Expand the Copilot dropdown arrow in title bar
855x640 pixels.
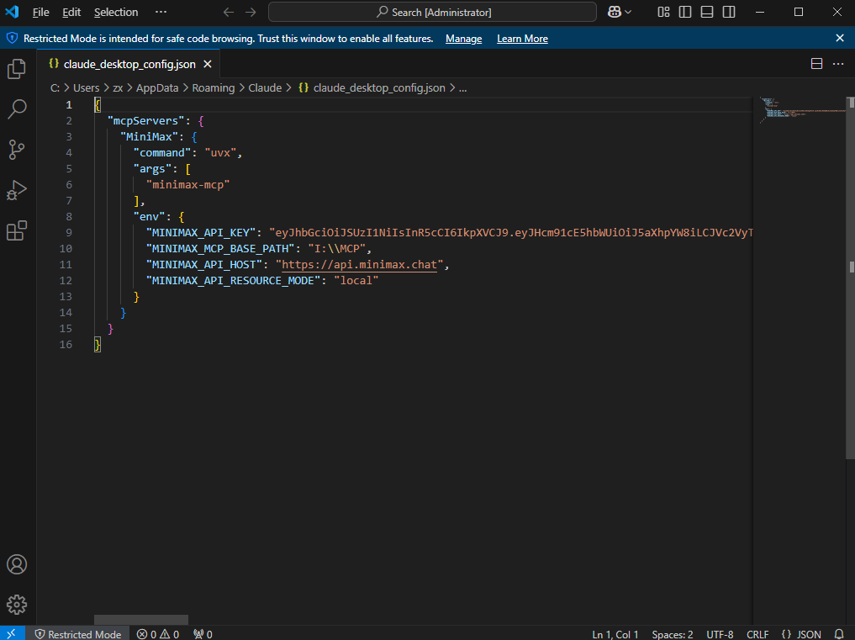coord(629,12)
